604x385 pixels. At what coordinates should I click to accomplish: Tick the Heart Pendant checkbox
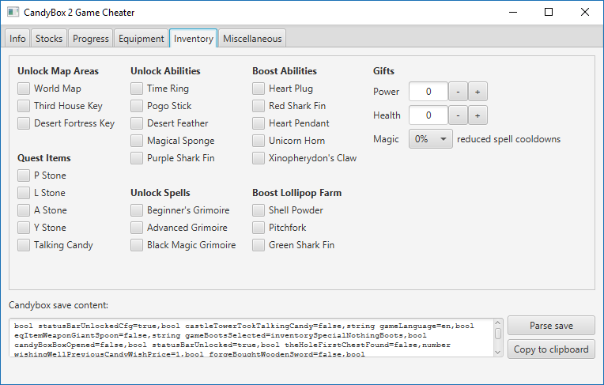click(x=259, y=123)
